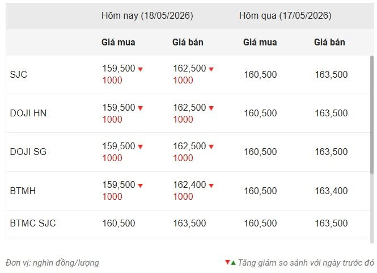The width and height of the screenshot is (377, 273).
Task: Click the down arrow next to DOJI HN buy price
Action: pyautogui.click(x=141, y=108)
